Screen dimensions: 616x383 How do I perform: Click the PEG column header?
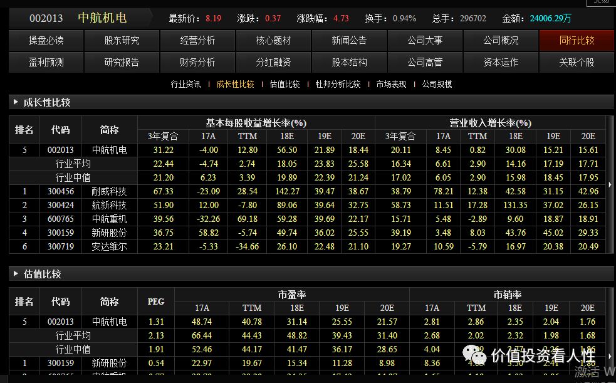156,302
